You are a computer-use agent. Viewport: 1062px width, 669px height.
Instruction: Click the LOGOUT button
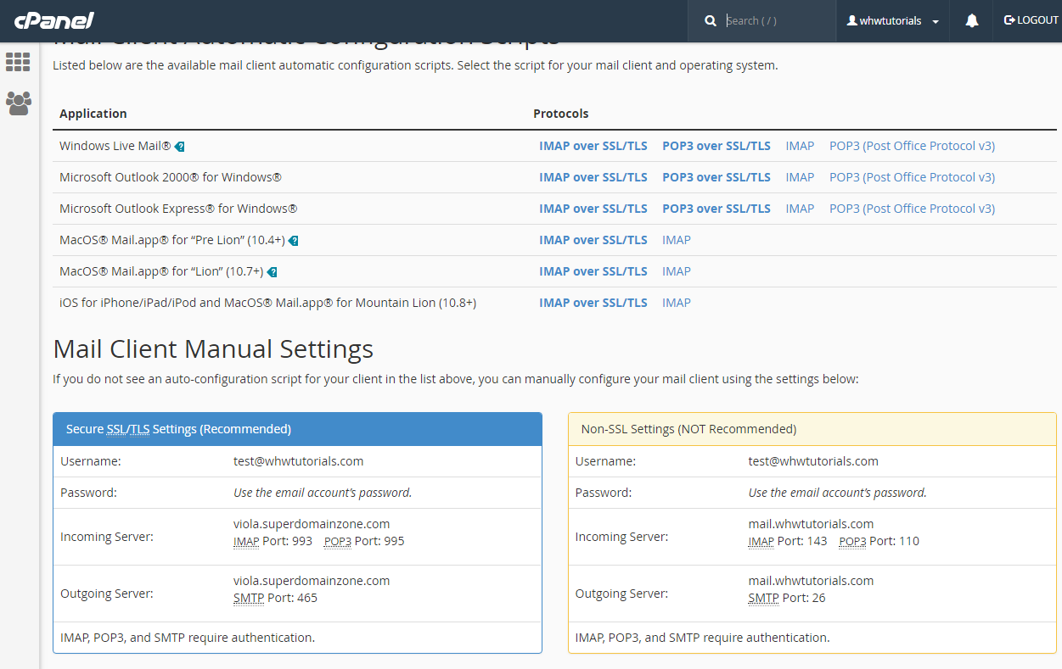(1031, 20)
